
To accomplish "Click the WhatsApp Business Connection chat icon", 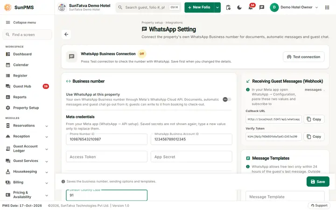I will tap(71, 56).
